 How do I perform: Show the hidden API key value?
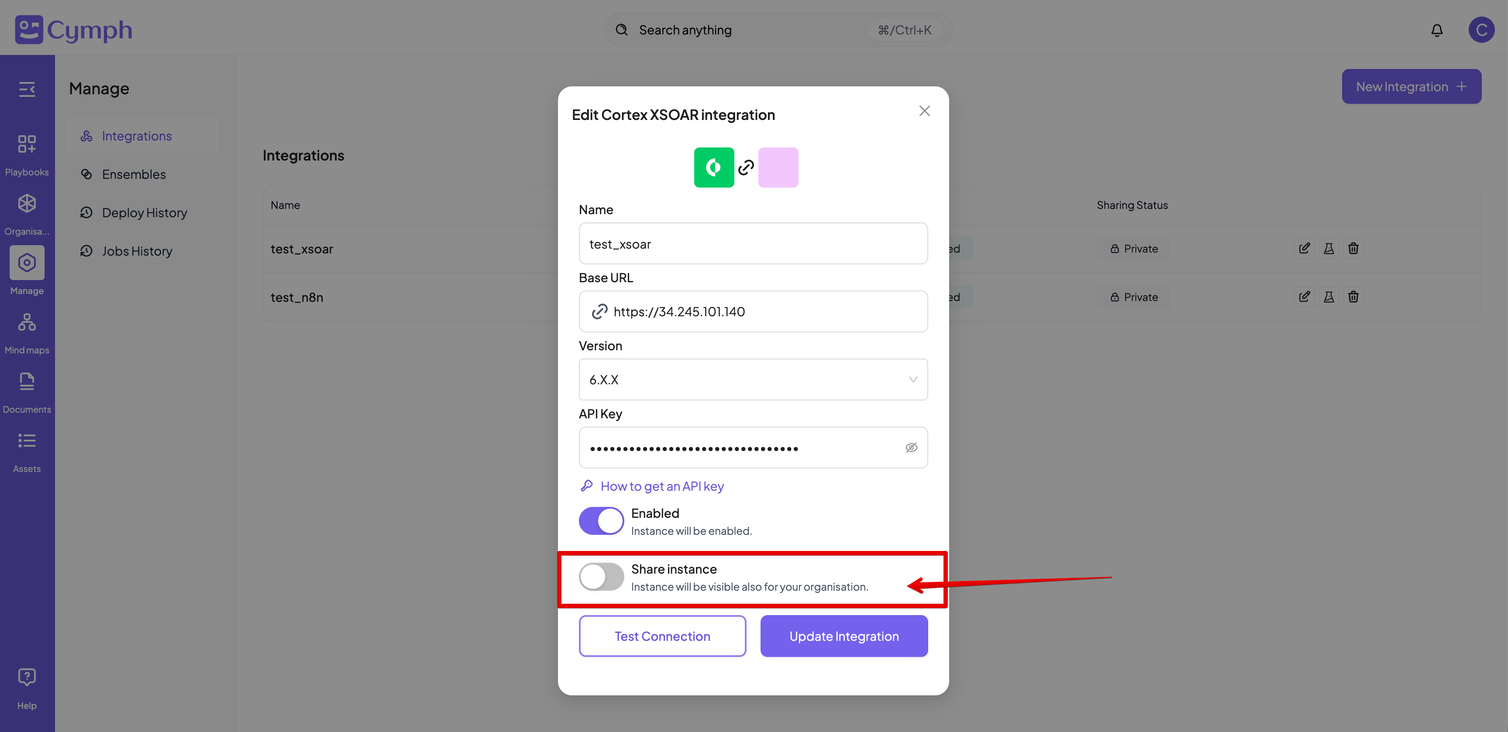coord(911,448)
